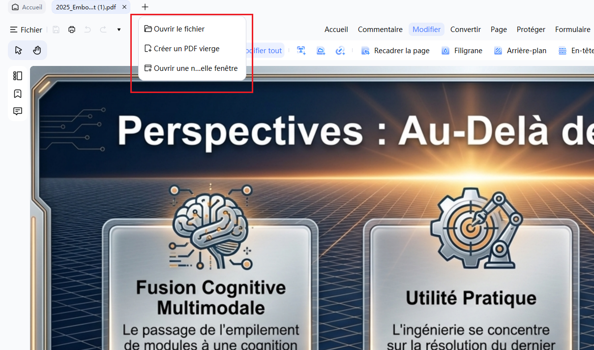
Task: Close the 2025_Embo...t (1).pdf tab
Action: click(x=124, y=7)
